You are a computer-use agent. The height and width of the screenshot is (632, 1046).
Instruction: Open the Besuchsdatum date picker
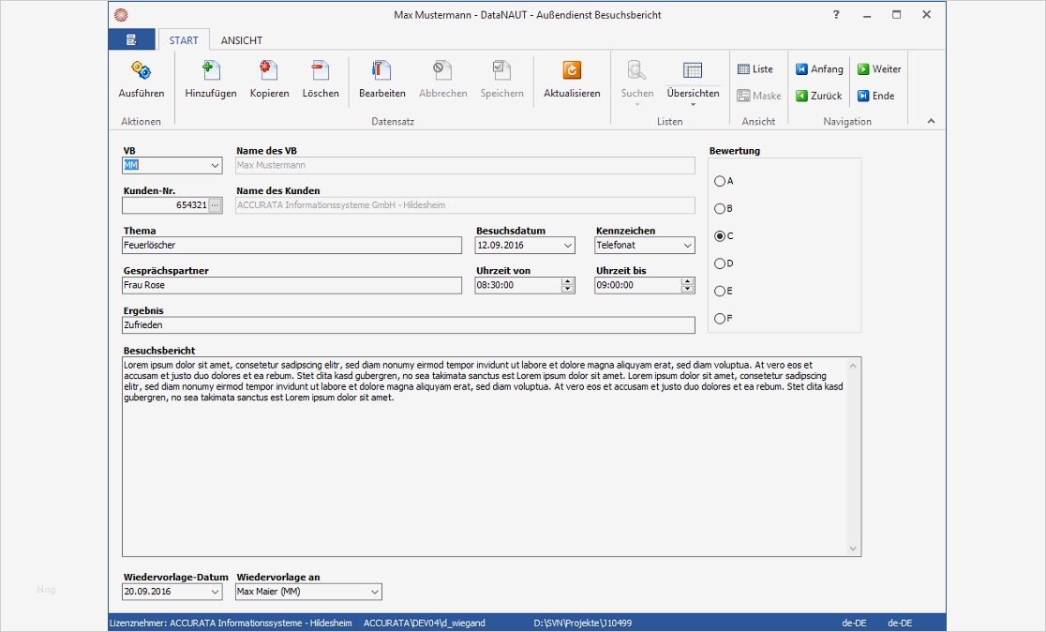pos(568,245)
